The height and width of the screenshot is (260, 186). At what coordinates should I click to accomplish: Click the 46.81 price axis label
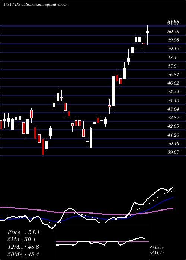click(x=173, y=74)
